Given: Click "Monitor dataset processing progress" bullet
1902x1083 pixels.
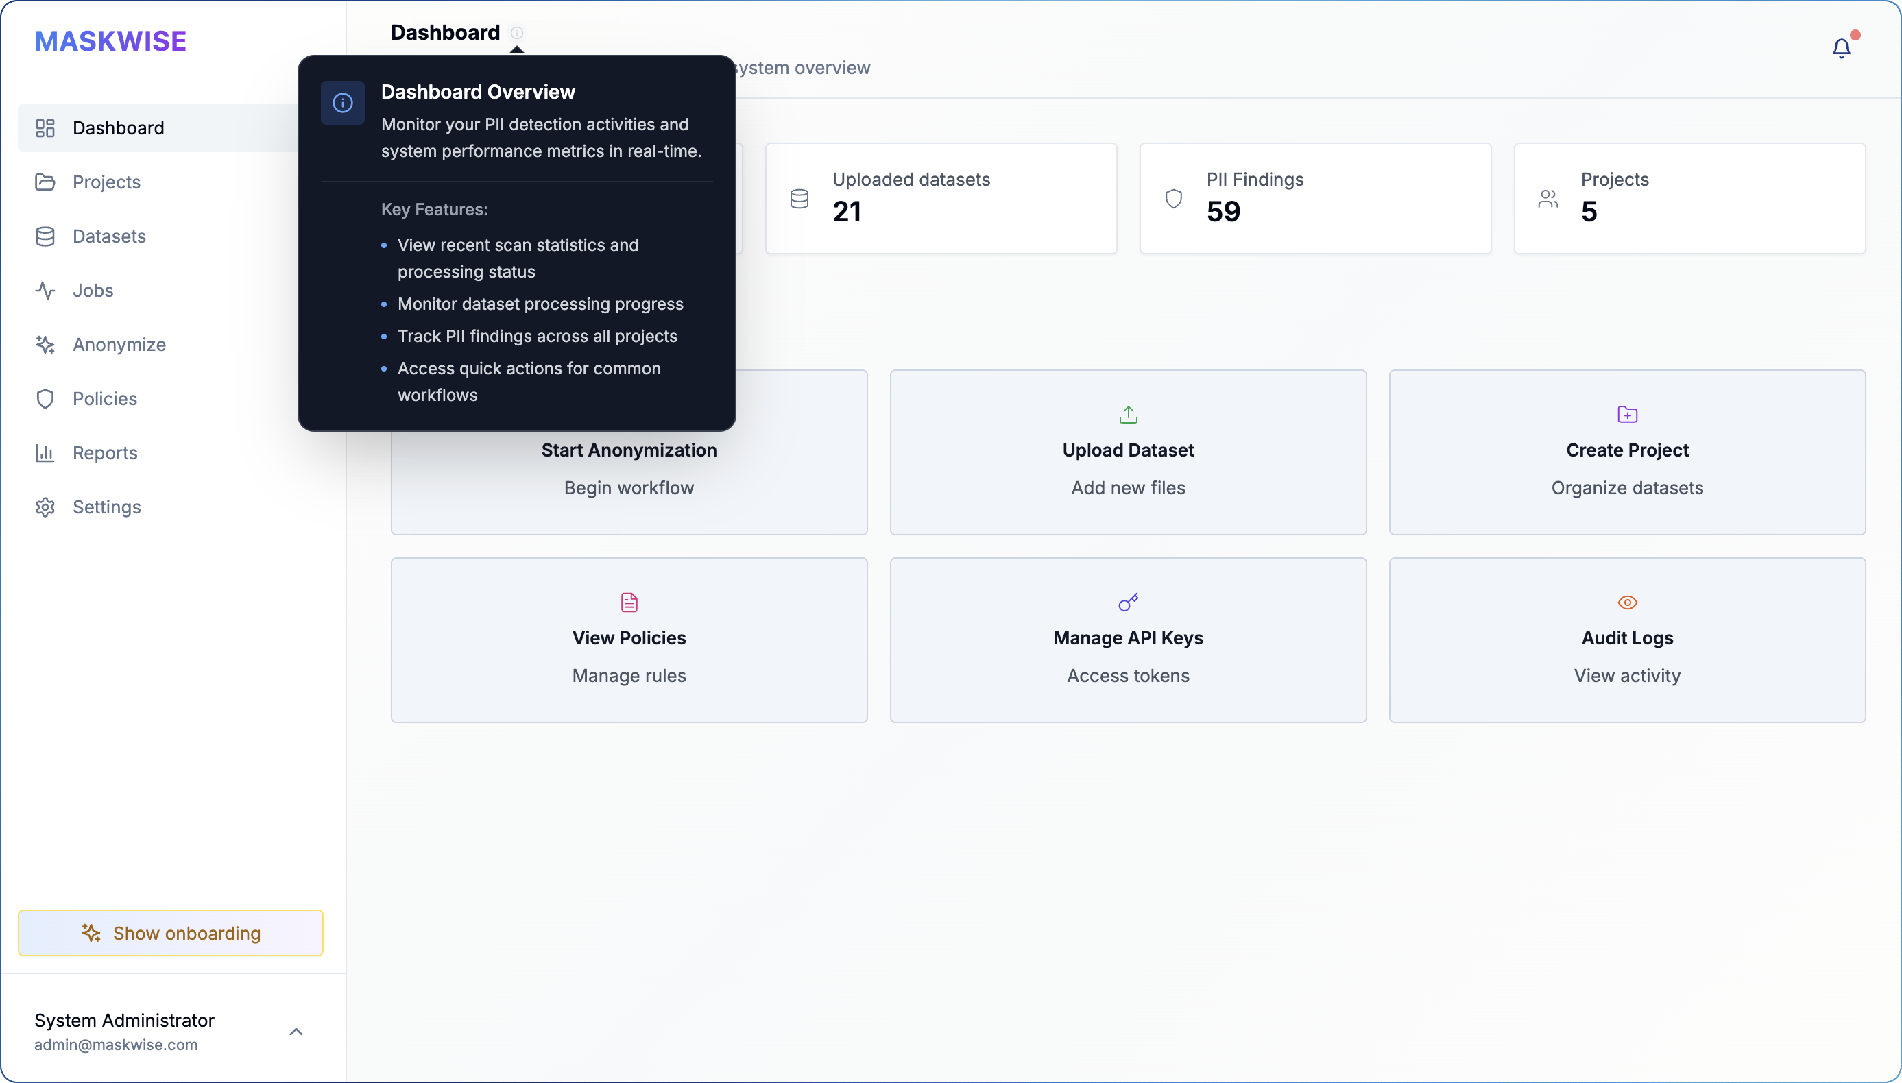Looking at the screenshot, I should point(540,304).
